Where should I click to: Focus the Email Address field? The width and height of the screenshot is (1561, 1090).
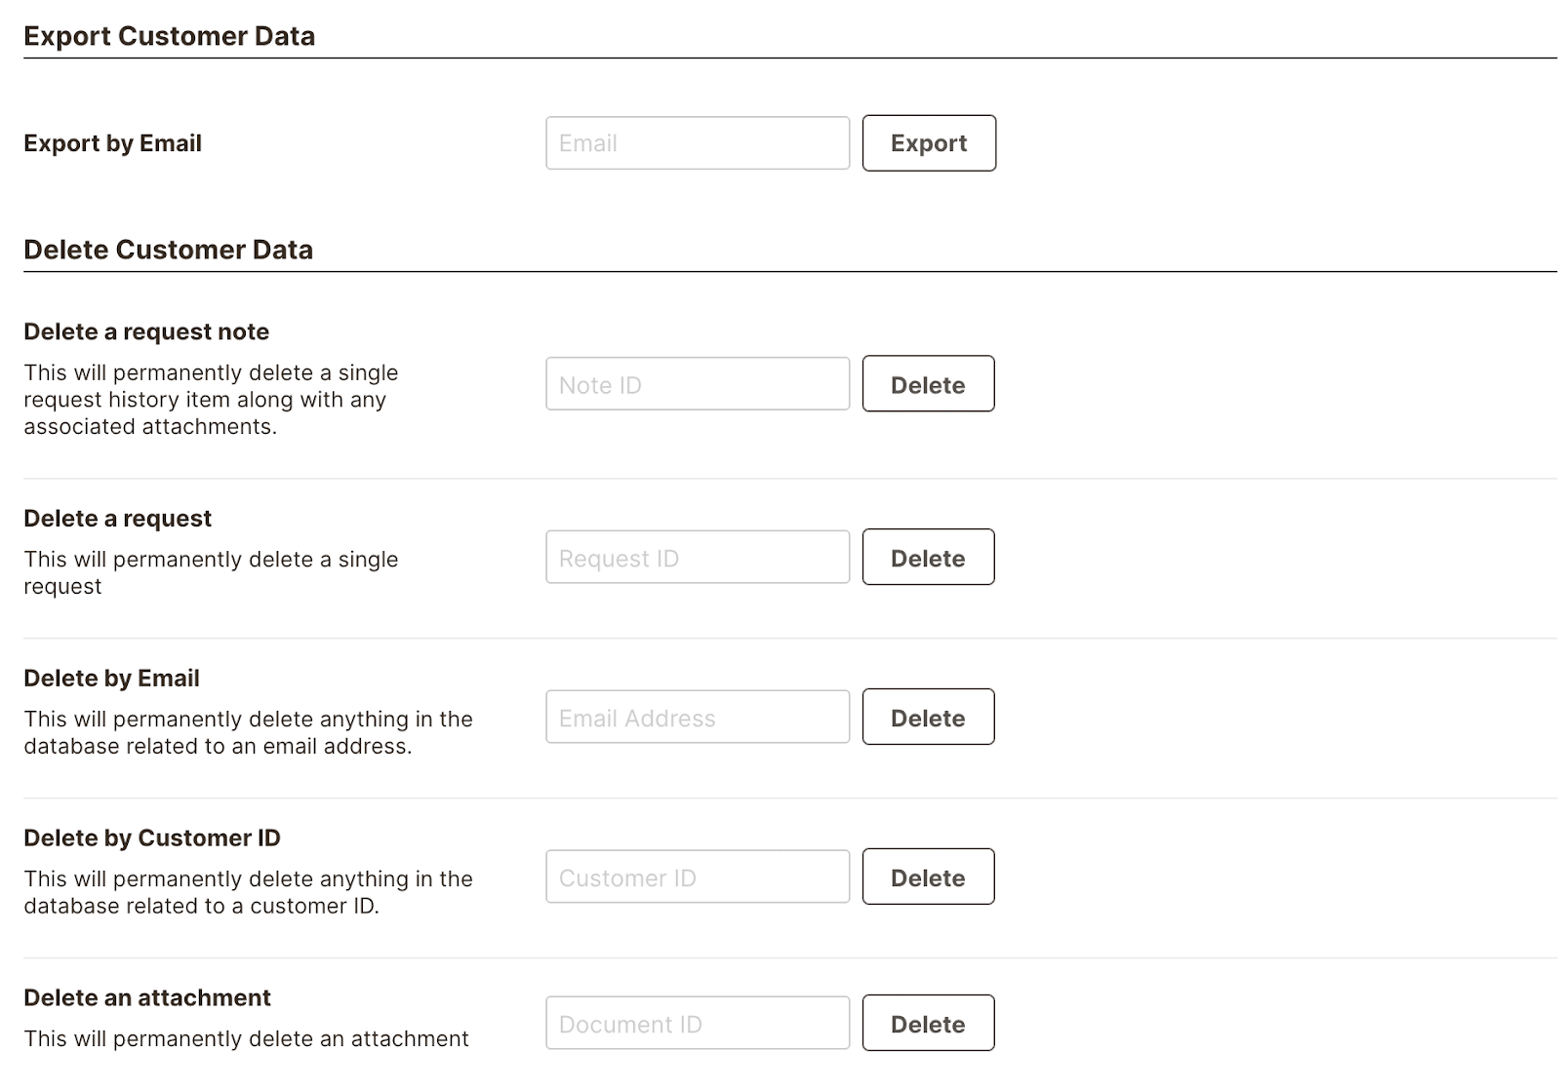[698, 718]
